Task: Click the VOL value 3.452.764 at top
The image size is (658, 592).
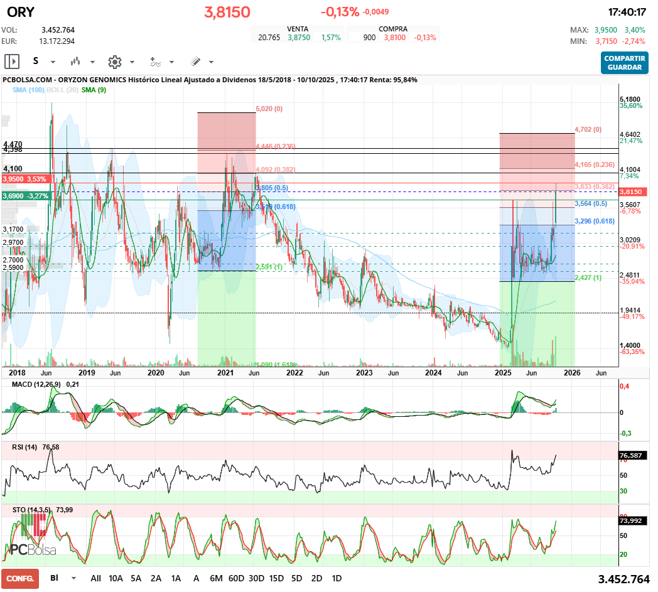Action: (x=58, y=30)
